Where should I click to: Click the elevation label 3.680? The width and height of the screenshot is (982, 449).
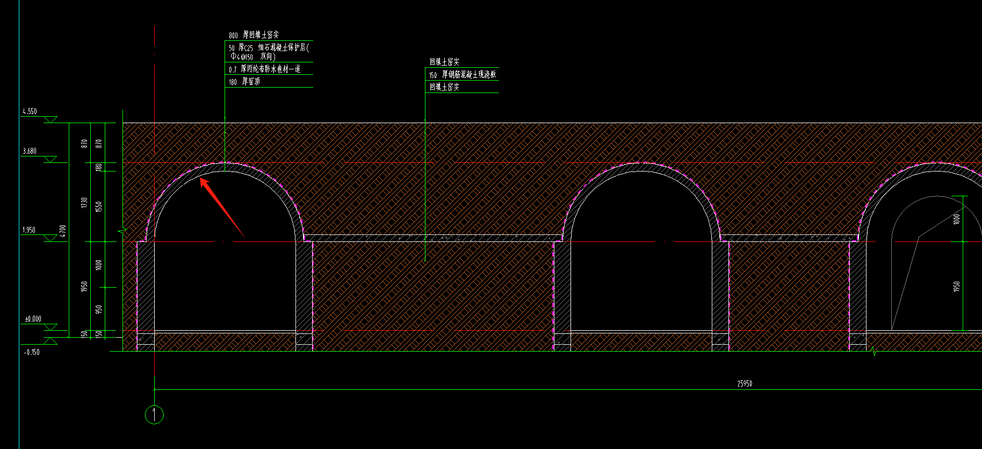pos(30,151)
